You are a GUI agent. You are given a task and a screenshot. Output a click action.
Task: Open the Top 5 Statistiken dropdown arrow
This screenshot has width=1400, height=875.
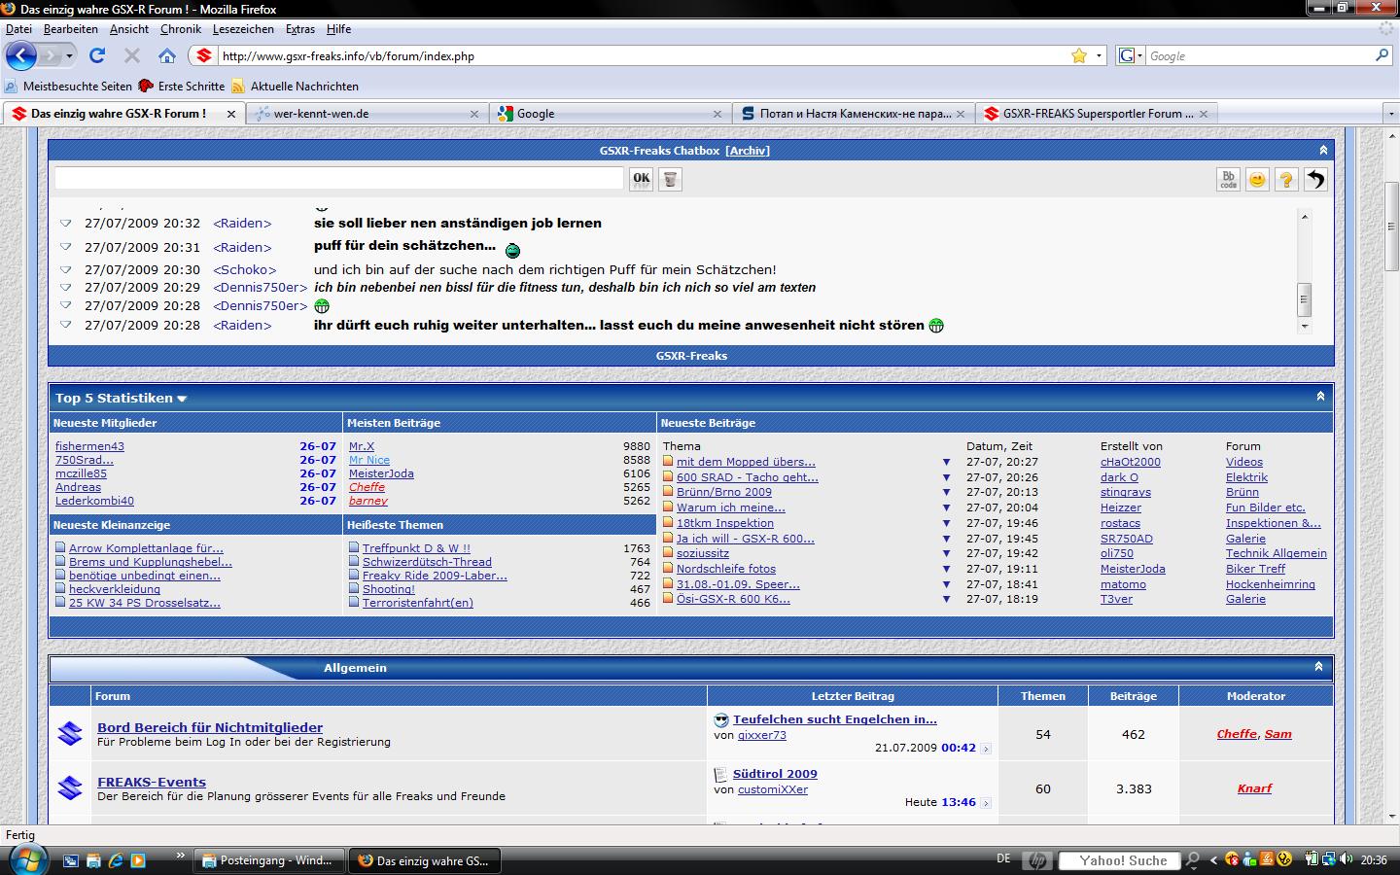(x=182, y=399)
